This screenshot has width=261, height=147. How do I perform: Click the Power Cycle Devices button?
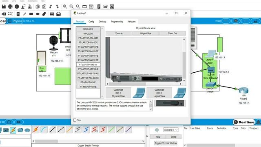pos(9,122)
